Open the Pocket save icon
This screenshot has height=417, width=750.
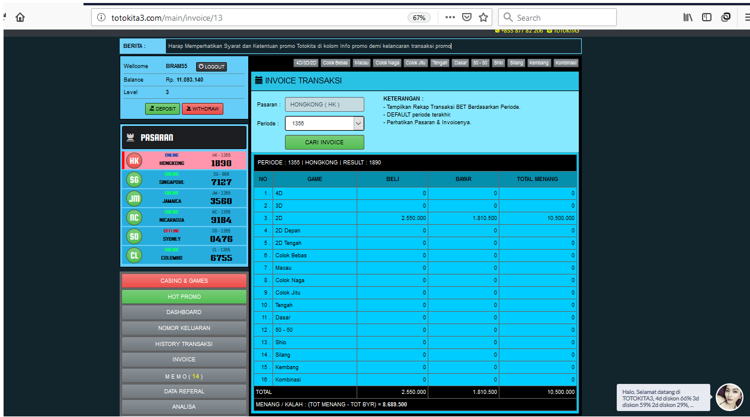point(467,17)
